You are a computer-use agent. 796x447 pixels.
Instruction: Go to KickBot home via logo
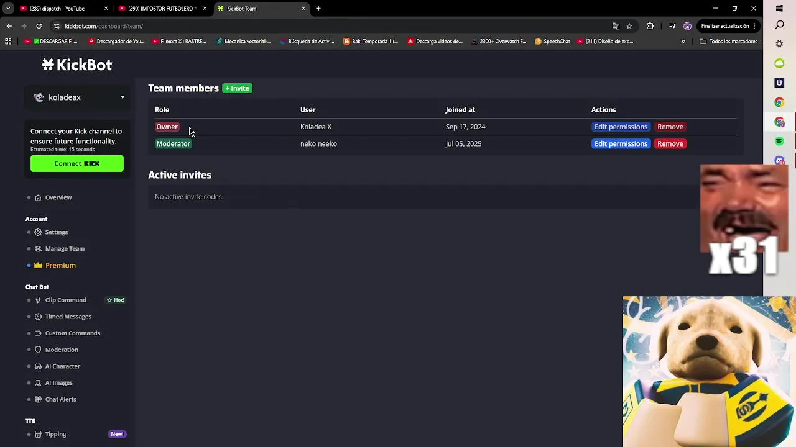tap(77, 65)
